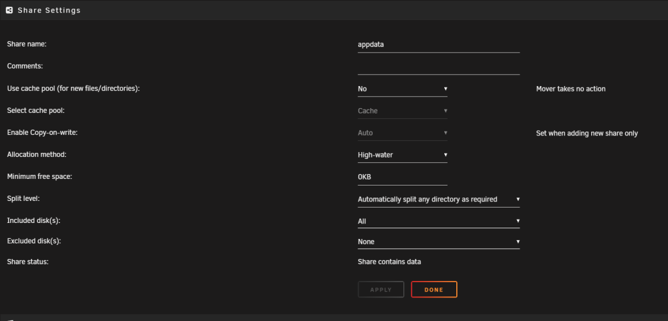
Task: Click the 'Excluded disk(s):' label
Action: [x=34, y=241]
